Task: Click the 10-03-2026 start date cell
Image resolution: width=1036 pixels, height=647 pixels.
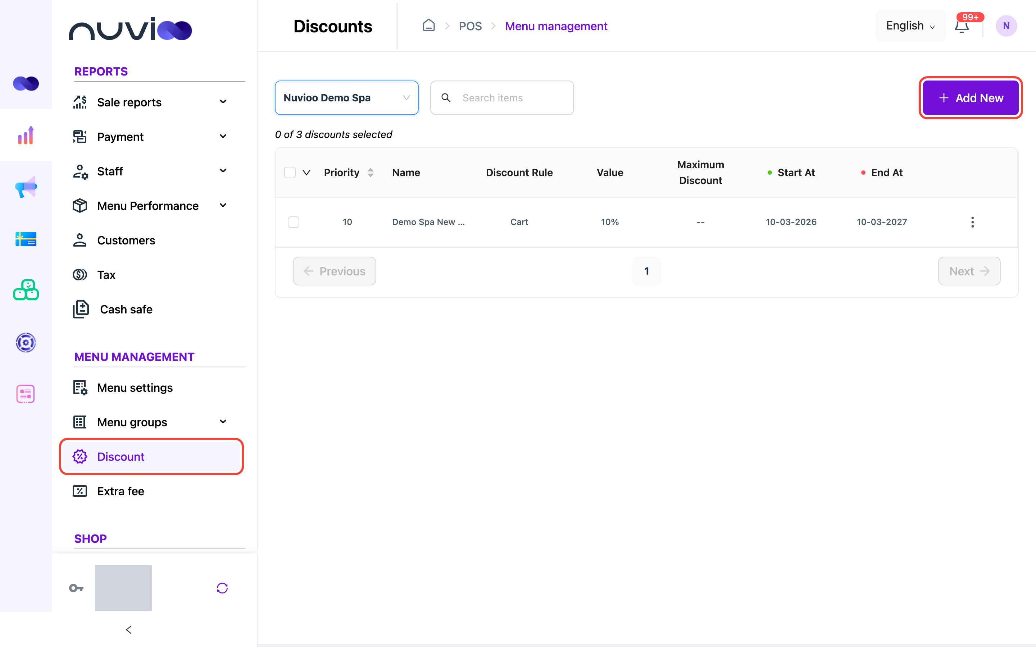Action: click(791, 222)
